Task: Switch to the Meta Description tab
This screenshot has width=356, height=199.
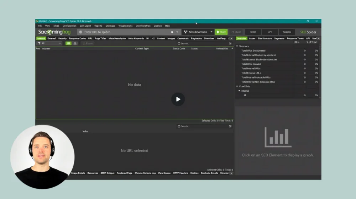Action: tap(117, 38)
